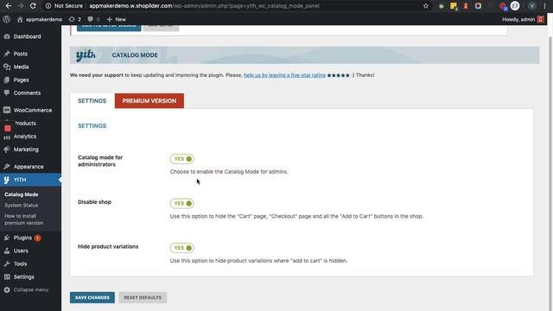
Task: Click Reset Defaults button
Action: (143, 297)
